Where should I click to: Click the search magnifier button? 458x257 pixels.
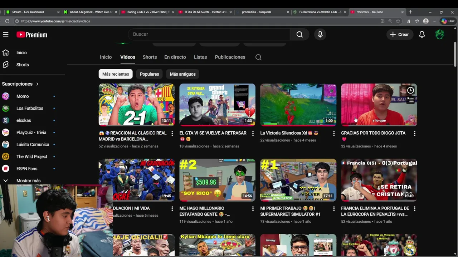[x=299, y=34]
